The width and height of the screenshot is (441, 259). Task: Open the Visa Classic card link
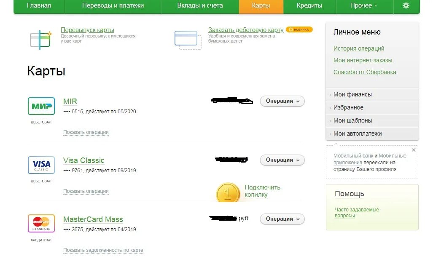pos(83,160)
